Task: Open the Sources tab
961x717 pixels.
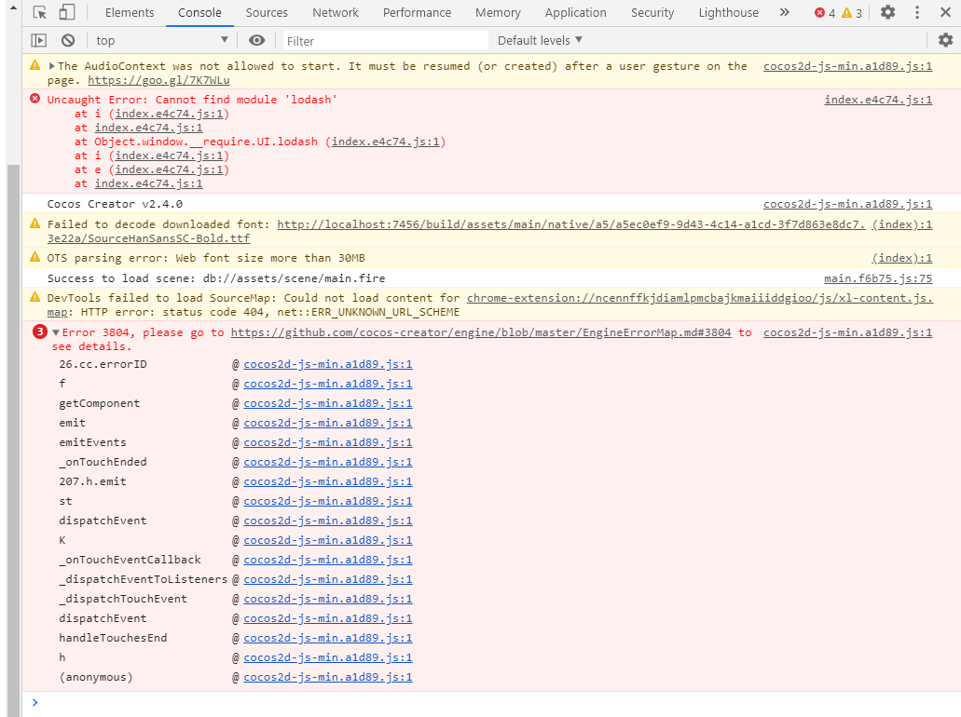Action: (267, 12)
